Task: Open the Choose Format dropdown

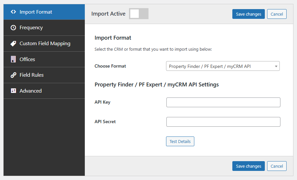Action: coord(223,66)
